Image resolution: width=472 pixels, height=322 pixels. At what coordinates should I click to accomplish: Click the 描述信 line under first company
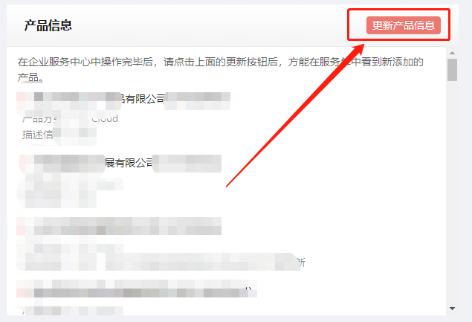(59, 135)
